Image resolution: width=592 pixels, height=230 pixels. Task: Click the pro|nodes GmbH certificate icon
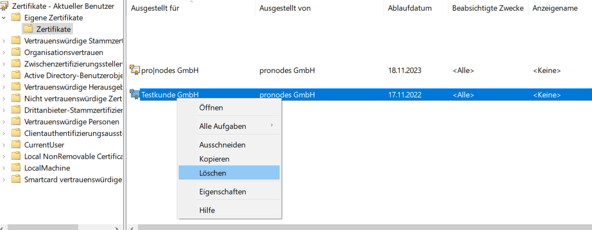click(135, 70)
